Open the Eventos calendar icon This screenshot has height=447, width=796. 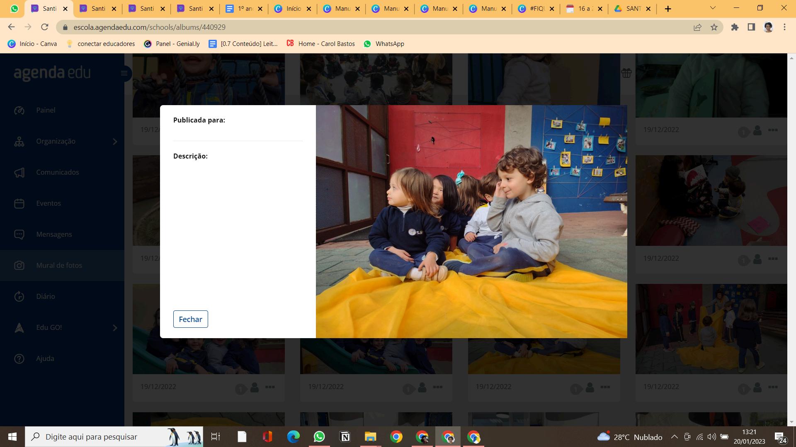[19, 204]
